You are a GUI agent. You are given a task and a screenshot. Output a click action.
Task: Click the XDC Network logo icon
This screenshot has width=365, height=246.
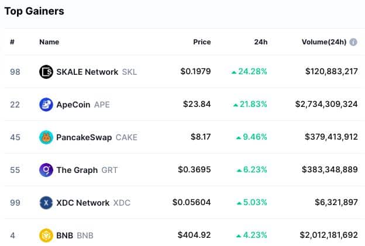(46, 203)
